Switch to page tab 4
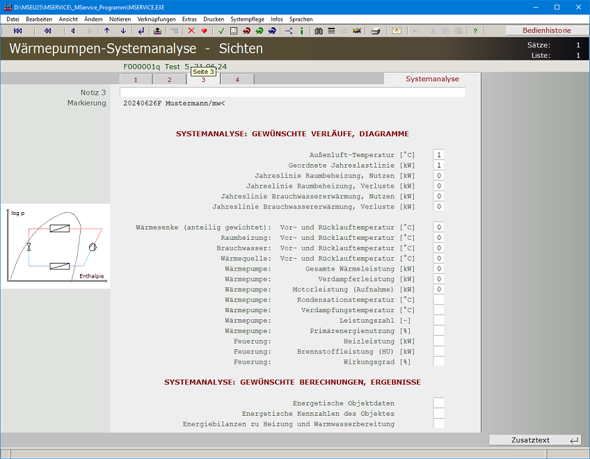 click(x=237, y=80)
